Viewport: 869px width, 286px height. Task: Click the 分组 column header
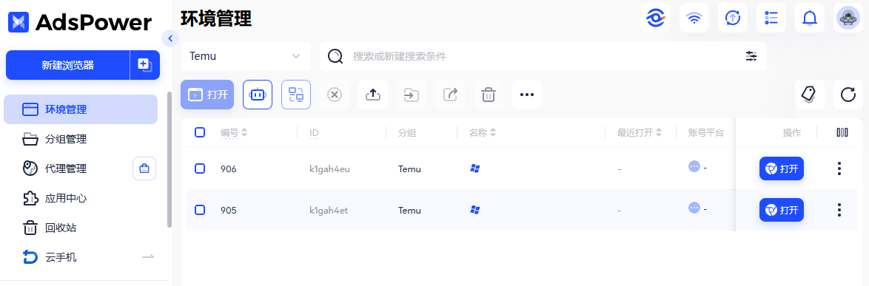(x=407, y=133)
